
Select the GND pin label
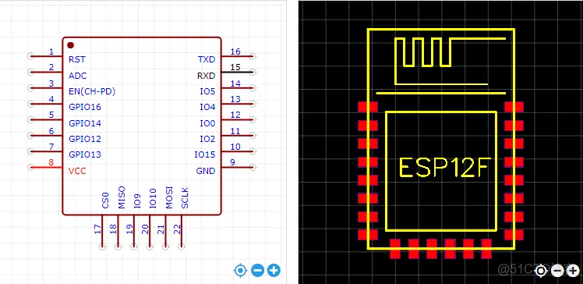(x=206, y=171)
